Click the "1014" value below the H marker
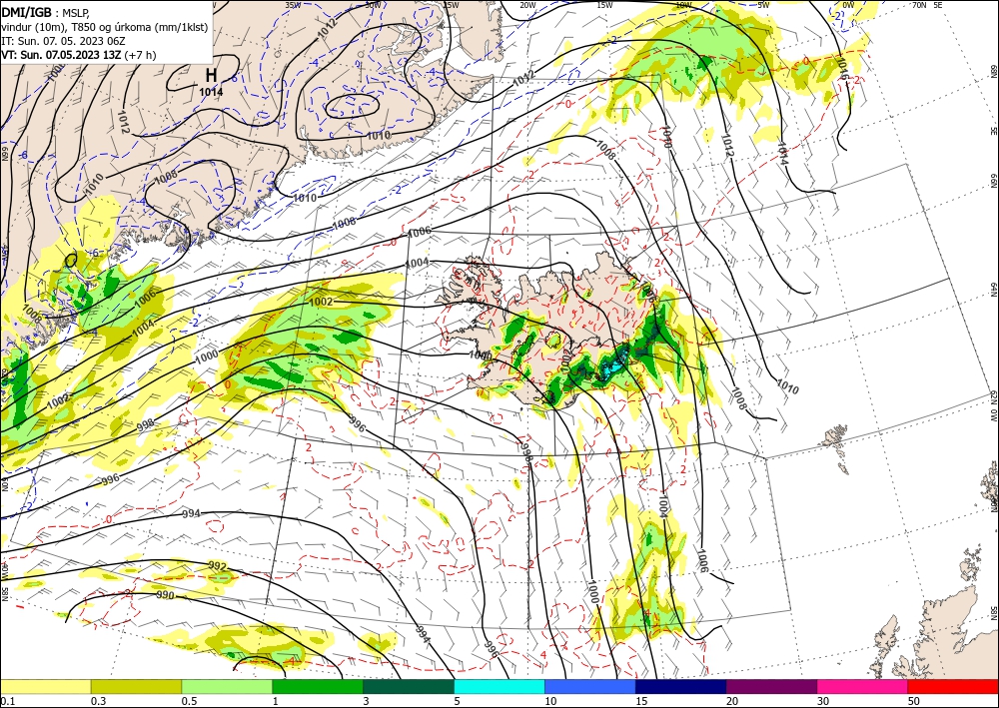Screen dimensions: 999x708 pos(211,92)
